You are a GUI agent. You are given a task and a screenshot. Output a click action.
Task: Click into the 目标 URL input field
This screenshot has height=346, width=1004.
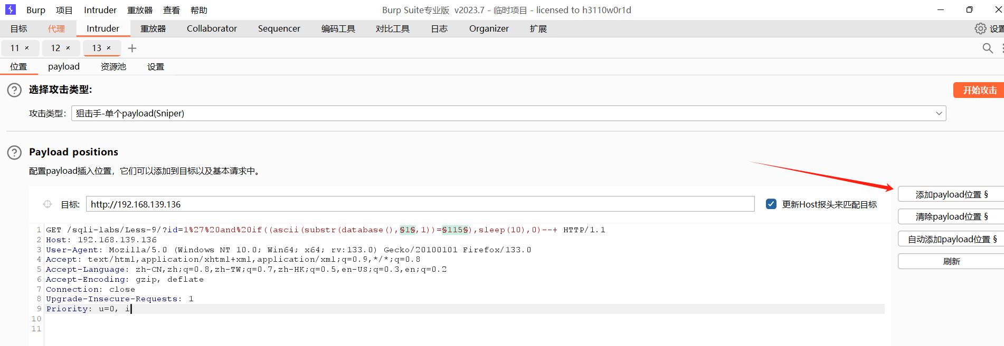[x=420, y=204]
